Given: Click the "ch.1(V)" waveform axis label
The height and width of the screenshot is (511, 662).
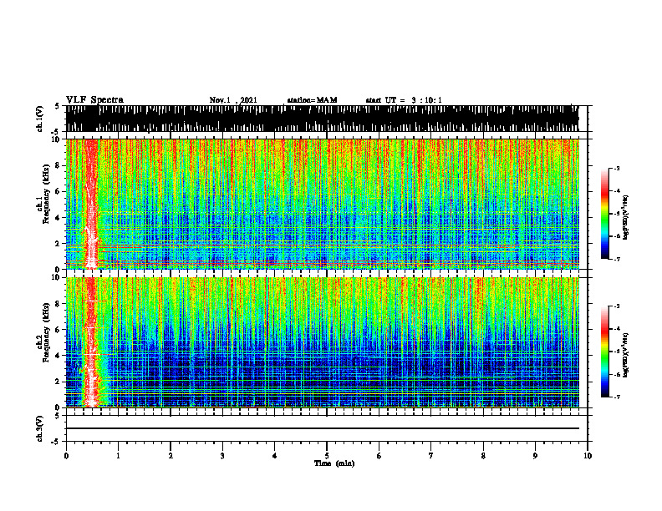Looking at the screenshot, I should (40, 119).
